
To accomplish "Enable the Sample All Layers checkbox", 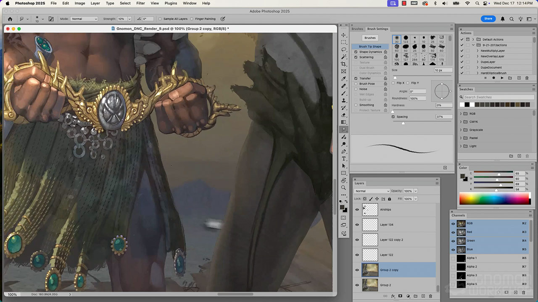I will (160, 19).
